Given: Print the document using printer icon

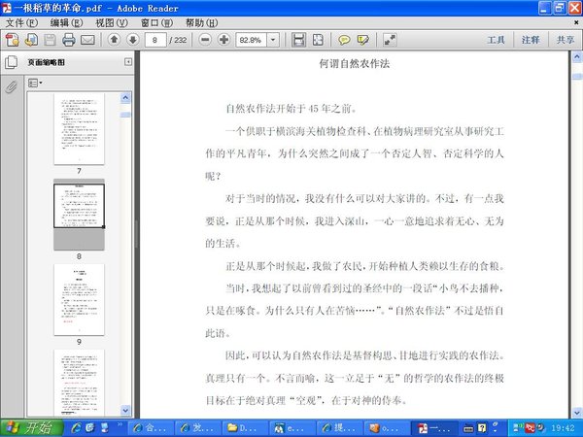Looking at the screenshot, I should tap(69, 40).
